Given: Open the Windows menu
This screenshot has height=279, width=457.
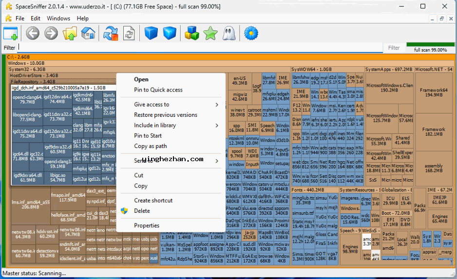Looking at the screenshot, I should click(x=58, y=18).
